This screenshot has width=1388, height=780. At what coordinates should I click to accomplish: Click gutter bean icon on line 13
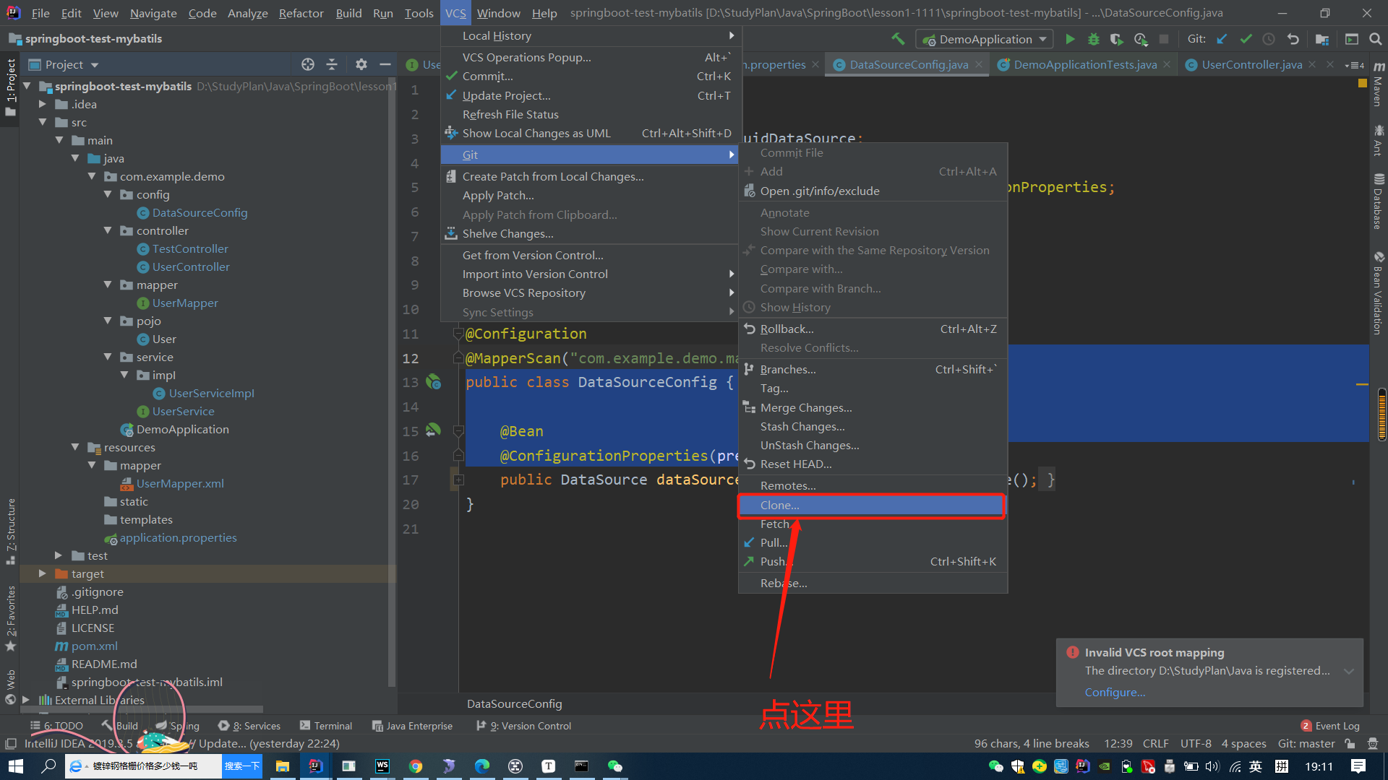(434, 382)
